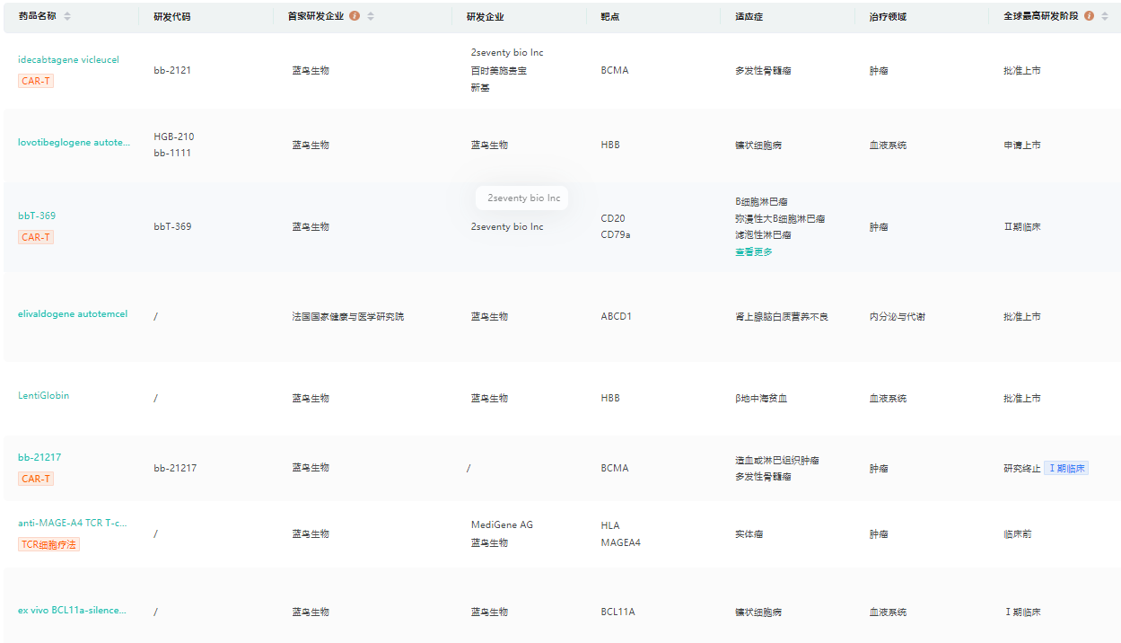Viewport: 1121px width, 643px height.
Task: Click code bb-1111
Action: pyautogui.click(x=172, y=153)
